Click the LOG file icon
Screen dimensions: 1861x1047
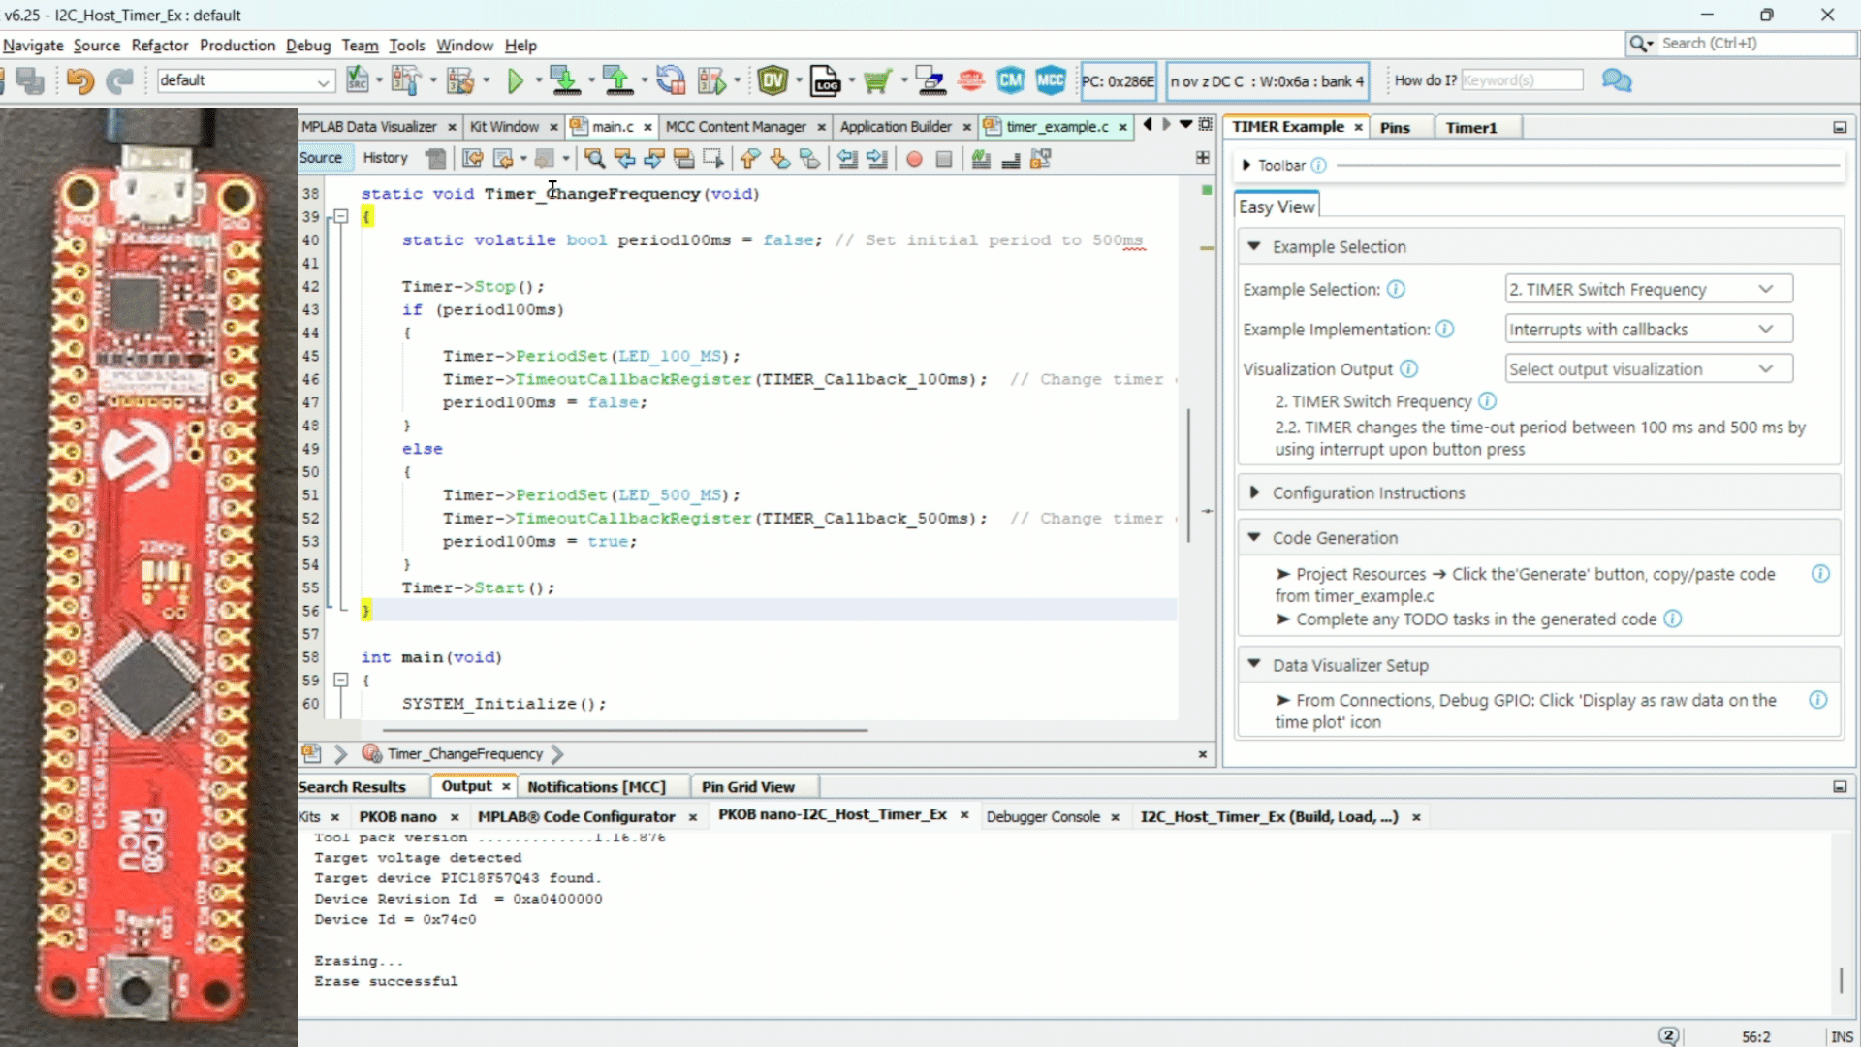[825, 80]
